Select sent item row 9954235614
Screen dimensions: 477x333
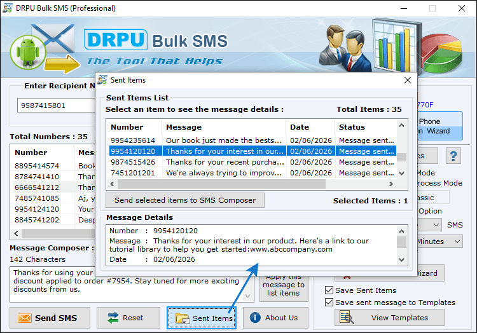pos(251,140)
